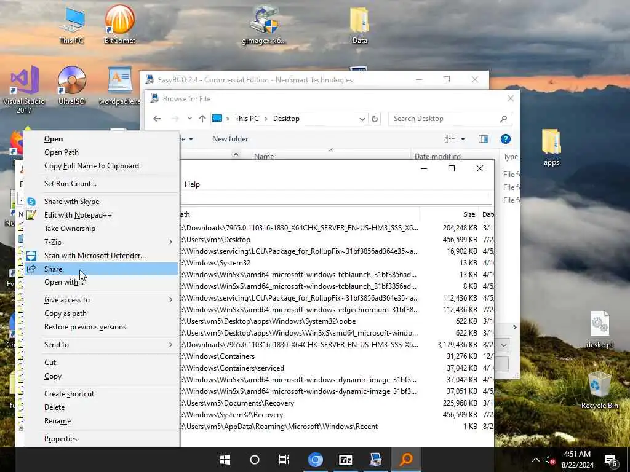Choose Open in context menu
Screen dimensions: 630x472
point(100,139)
